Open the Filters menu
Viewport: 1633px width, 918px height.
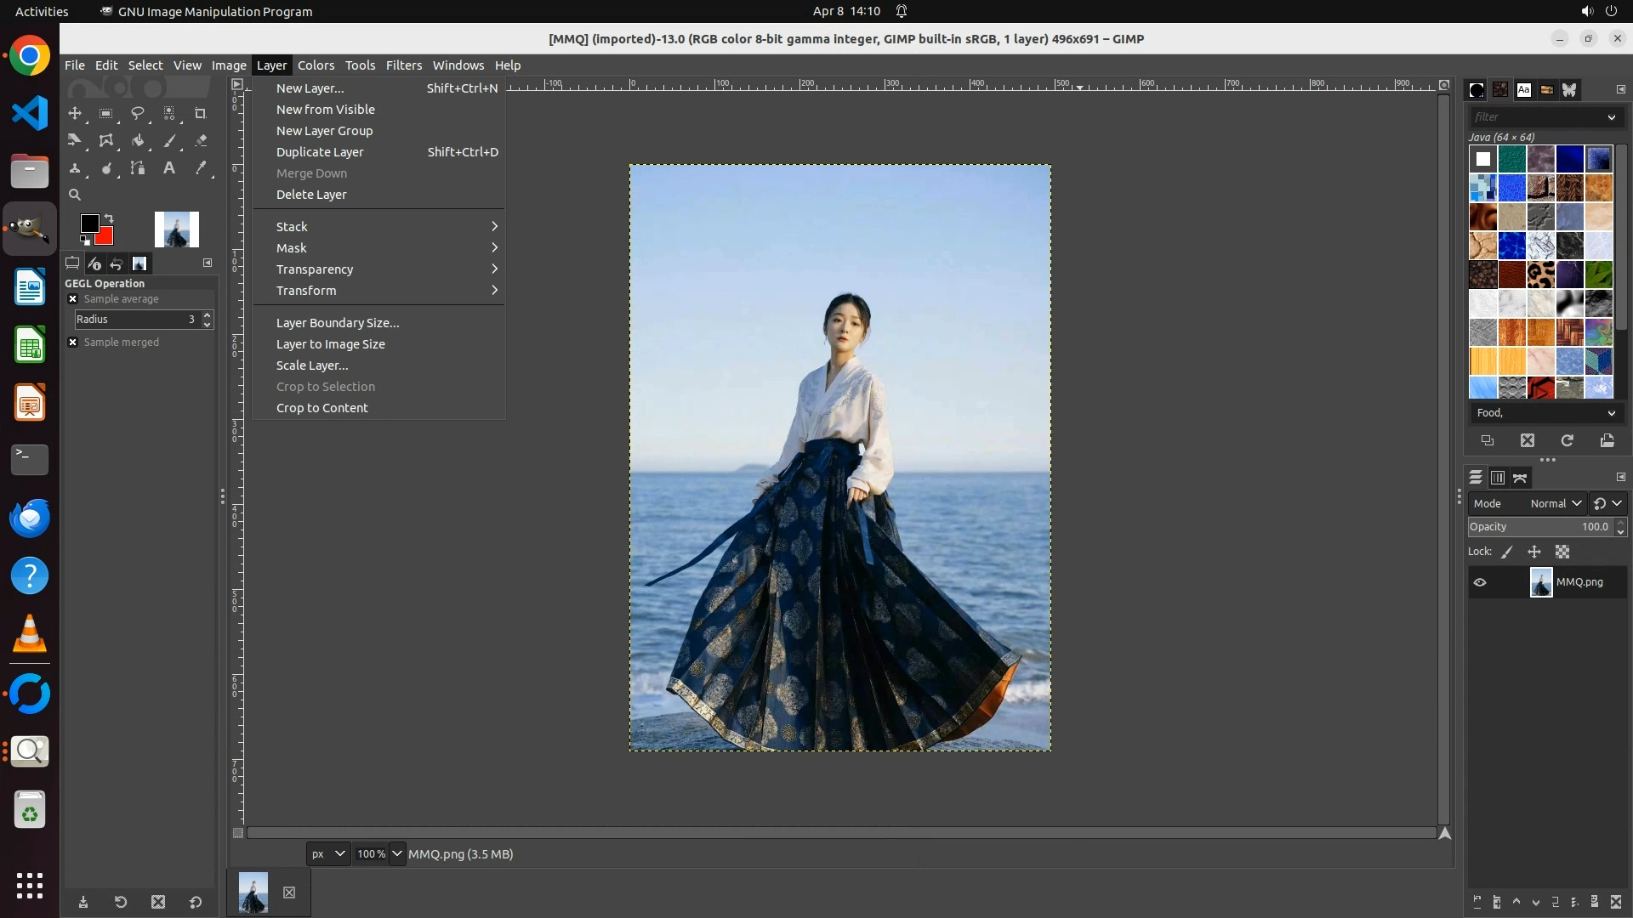coord(403,65)
